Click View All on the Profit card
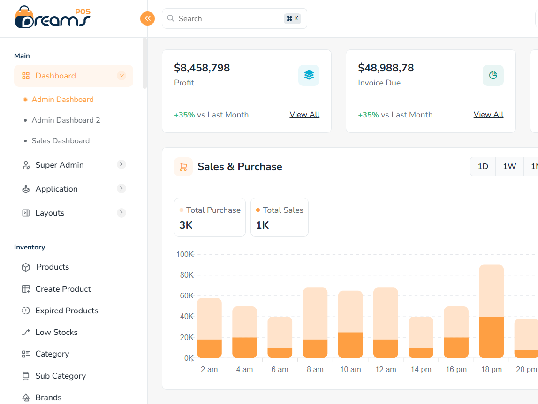The height and width of the screenshot is (404, 538). (x=304, y=114)
